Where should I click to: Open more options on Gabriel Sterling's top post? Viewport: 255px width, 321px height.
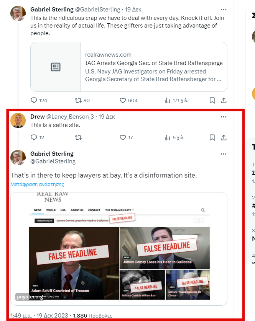coord(224,10)
